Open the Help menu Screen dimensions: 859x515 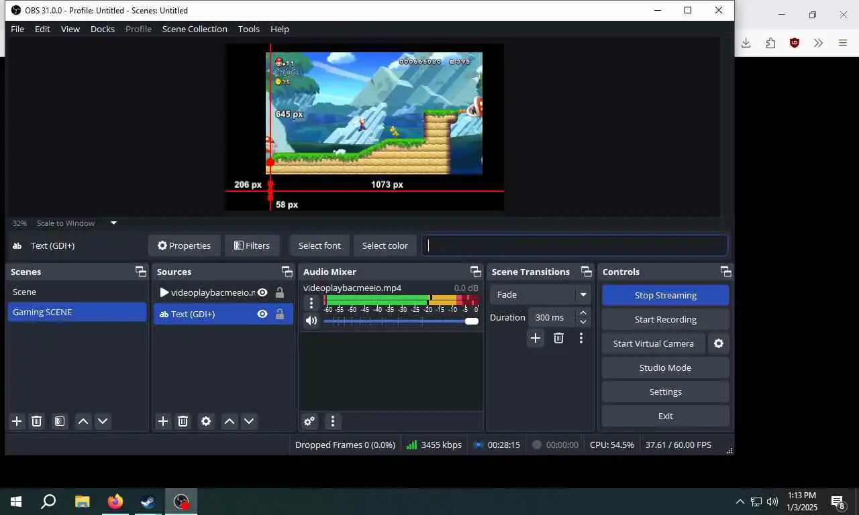pyautogui.click(x=280, y=29)
